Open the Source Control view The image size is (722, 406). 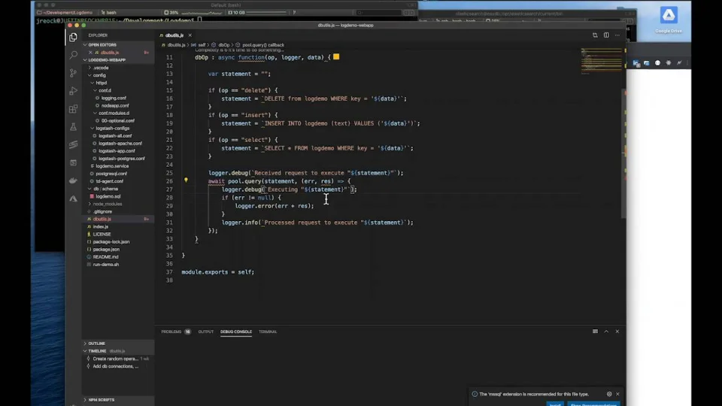tap(73, 73)
